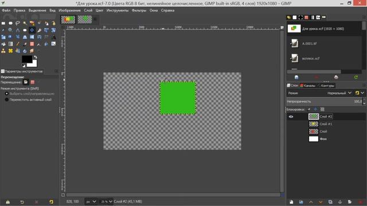Open the canvas navigation preview corner
The image size is (367, 206).
(x=283, y=195)
